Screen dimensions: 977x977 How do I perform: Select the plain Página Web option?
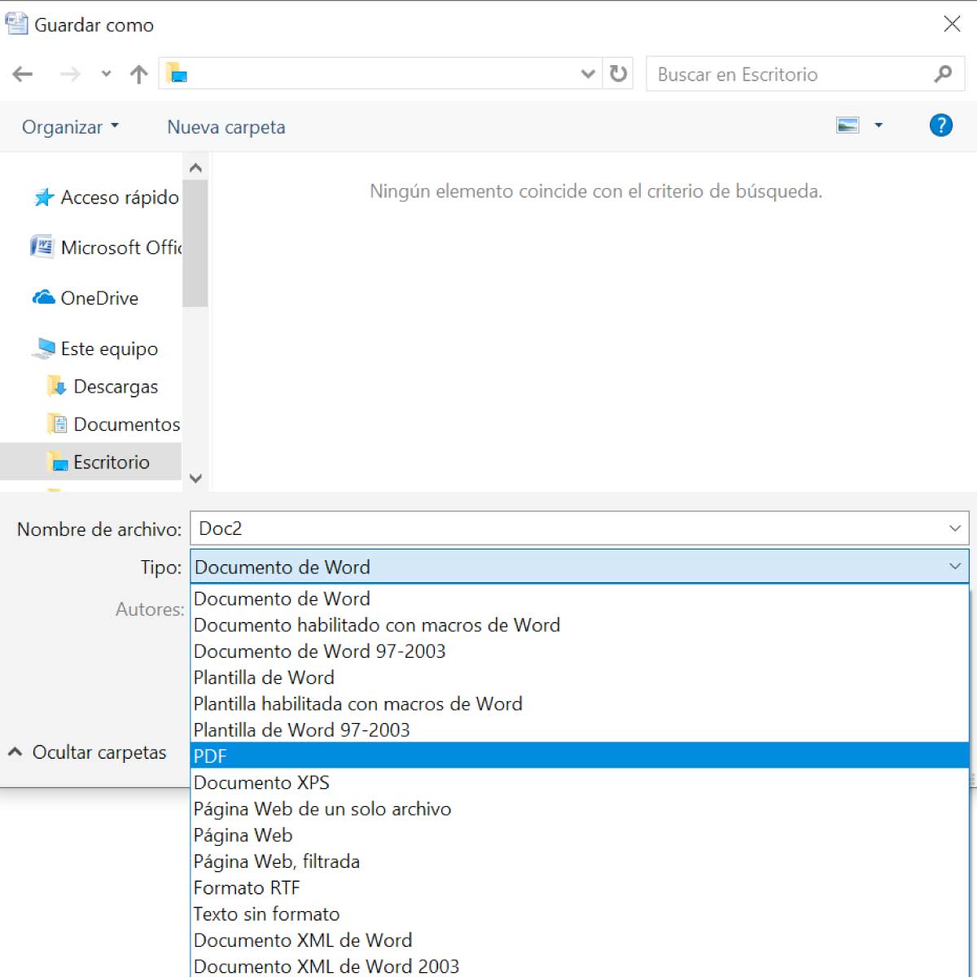580,835
